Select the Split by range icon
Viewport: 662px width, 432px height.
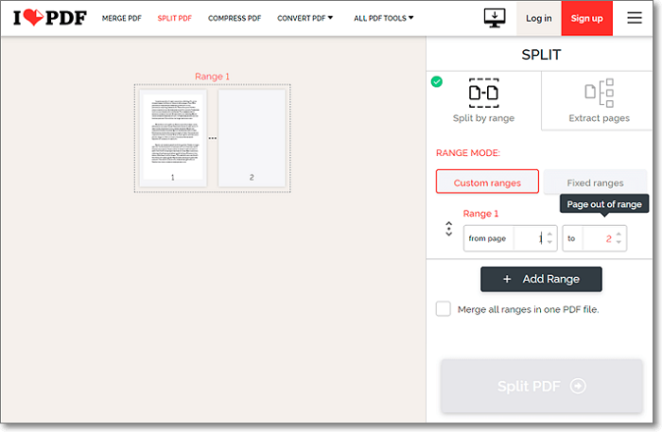483,92
